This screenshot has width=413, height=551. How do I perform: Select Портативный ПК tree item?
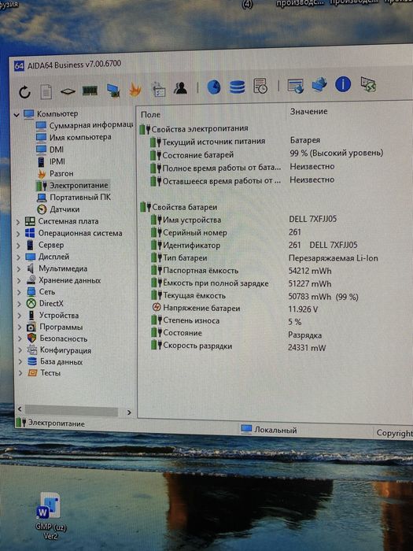[74, 198]
